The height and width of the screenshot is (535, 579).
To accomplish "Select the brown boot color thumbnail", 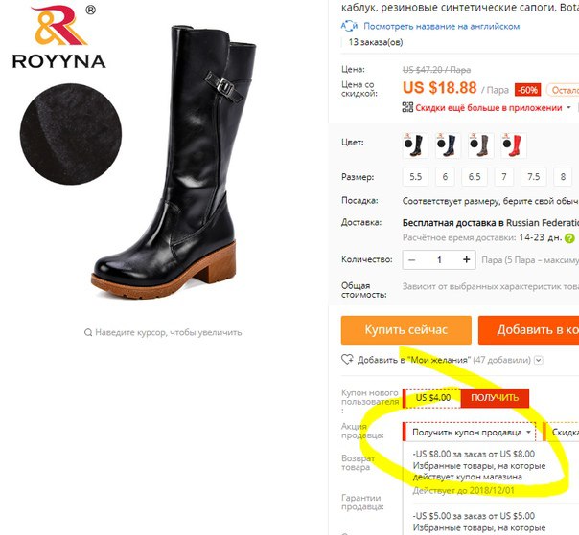I will 480,145.
